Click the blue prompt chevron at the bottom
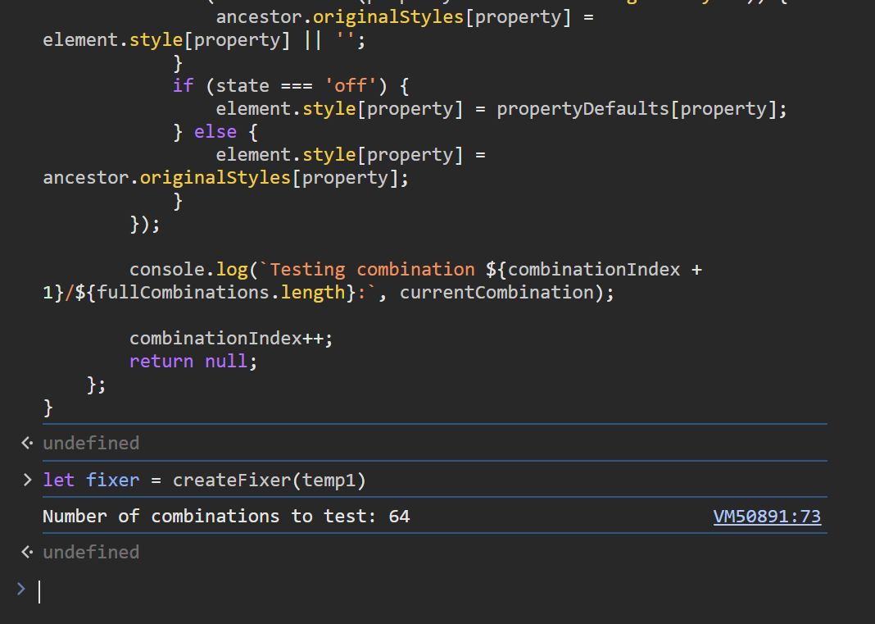The height and width of the screenshot is (624, 875). [x=21, y=589]
